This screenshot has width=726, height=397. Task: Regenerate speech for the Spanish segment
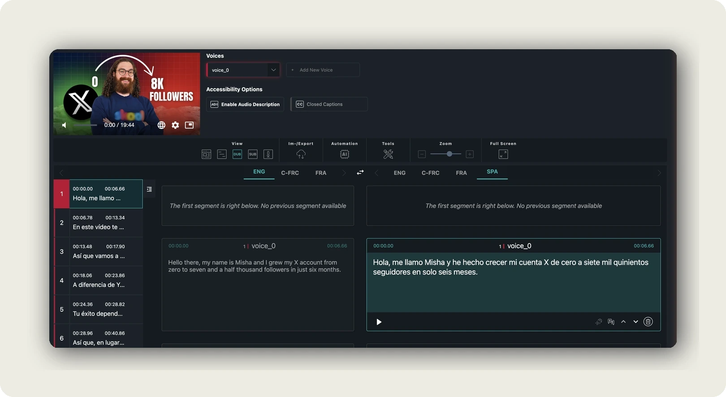598,322
